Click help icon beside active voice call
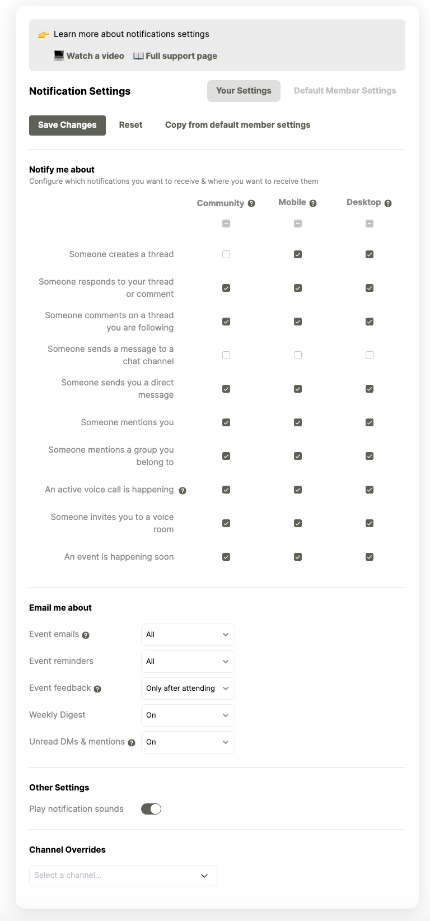This screenshot has width=430, height=921. point(183,491)
